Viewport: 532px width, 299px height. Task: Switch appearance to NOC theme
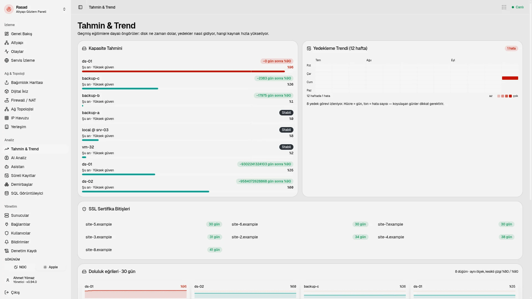pyautogui.click(x=20, y=267)
